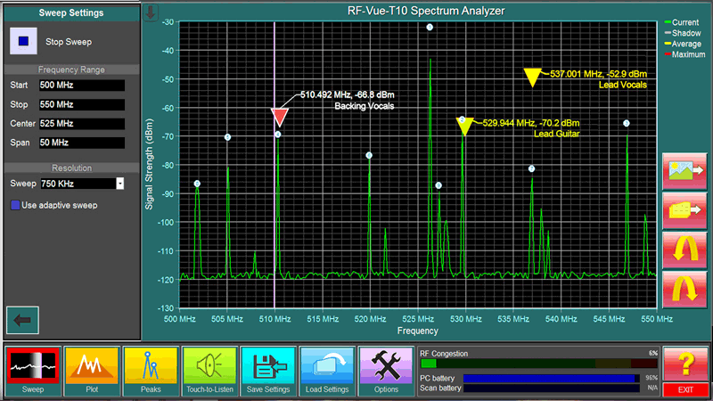Click the peak marker dot near 505 MHz

click(x=228, y=137)
